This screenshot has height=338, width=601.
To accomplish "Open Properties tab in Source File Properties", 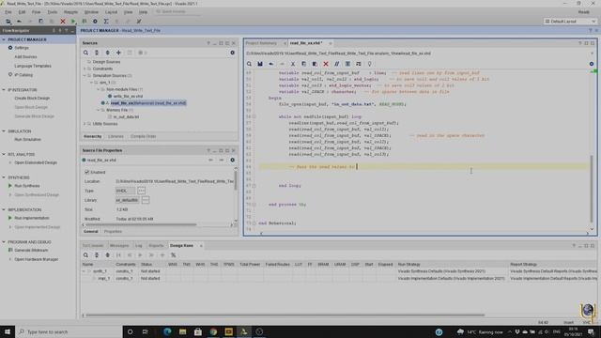I will pyautogui.click(x=113, y=231).
